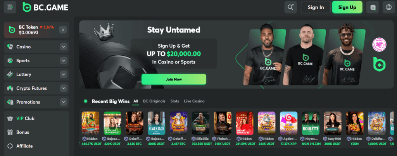
Task: Open Bonus gift box icon
Action: 10,132
